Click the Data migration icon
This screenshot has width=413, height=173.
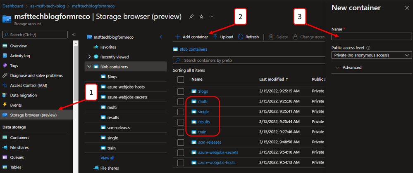pos(5,95)
